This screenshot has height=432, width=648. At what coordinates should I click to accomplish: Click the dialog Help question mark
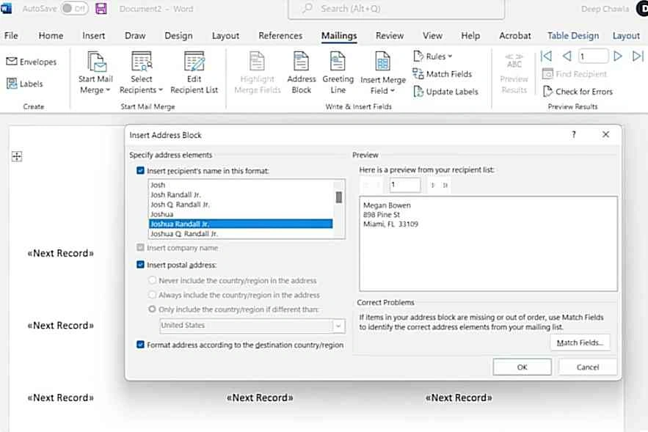[574, 135]
